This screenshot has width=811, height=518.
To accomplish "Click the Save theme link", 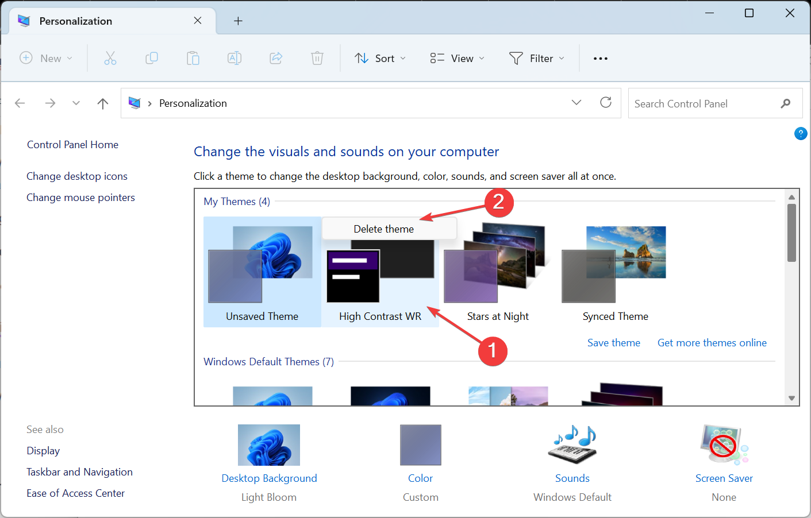I will (x=613, y=342).
